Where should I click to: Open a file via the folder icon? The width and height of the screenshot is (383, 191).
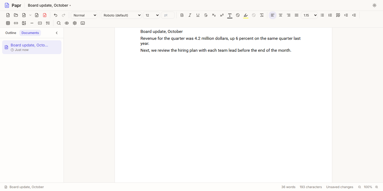(x=16, y=15)
